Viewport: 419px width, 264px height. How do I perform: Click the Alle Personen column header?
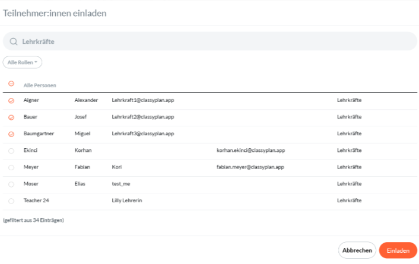click(40, 85)
